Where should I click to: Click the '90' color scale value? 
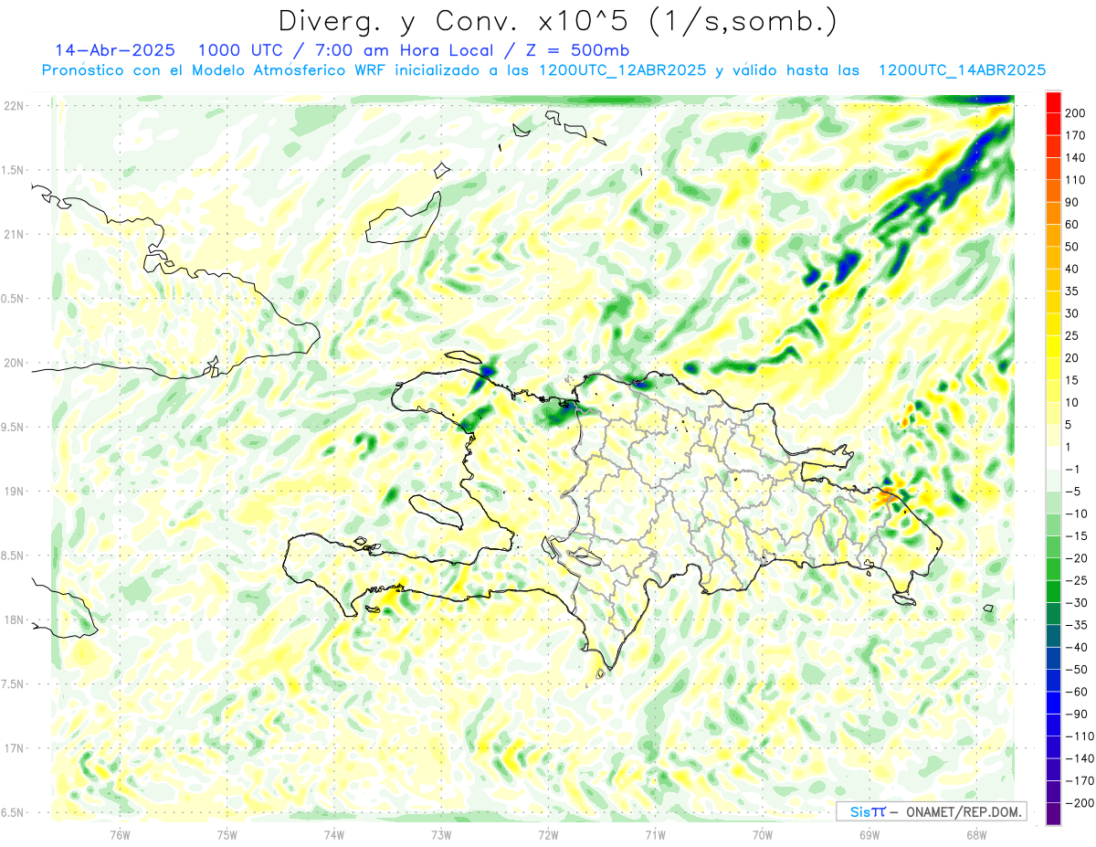tap(1073, 202)
